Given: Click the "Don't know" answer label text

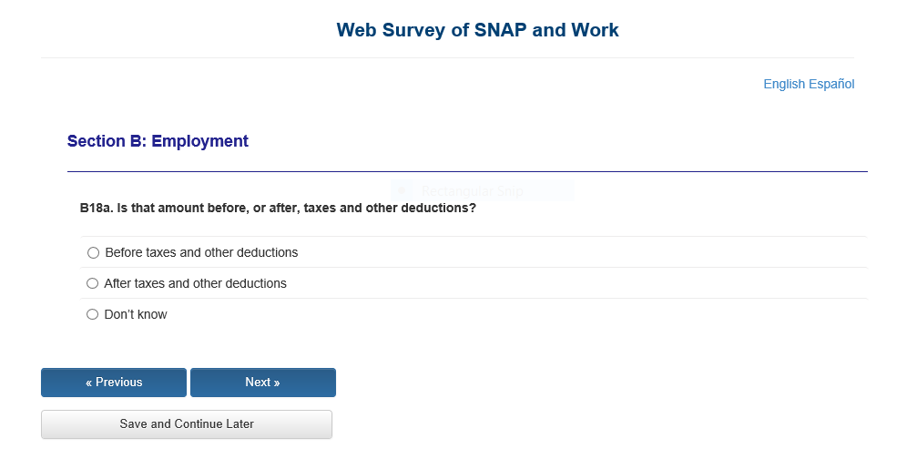Looking at the screenshot, I should [136, 314].
